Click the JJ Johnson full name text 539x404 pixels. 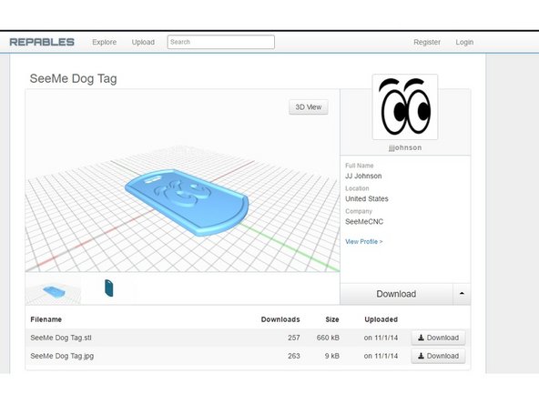coord(363,176)
